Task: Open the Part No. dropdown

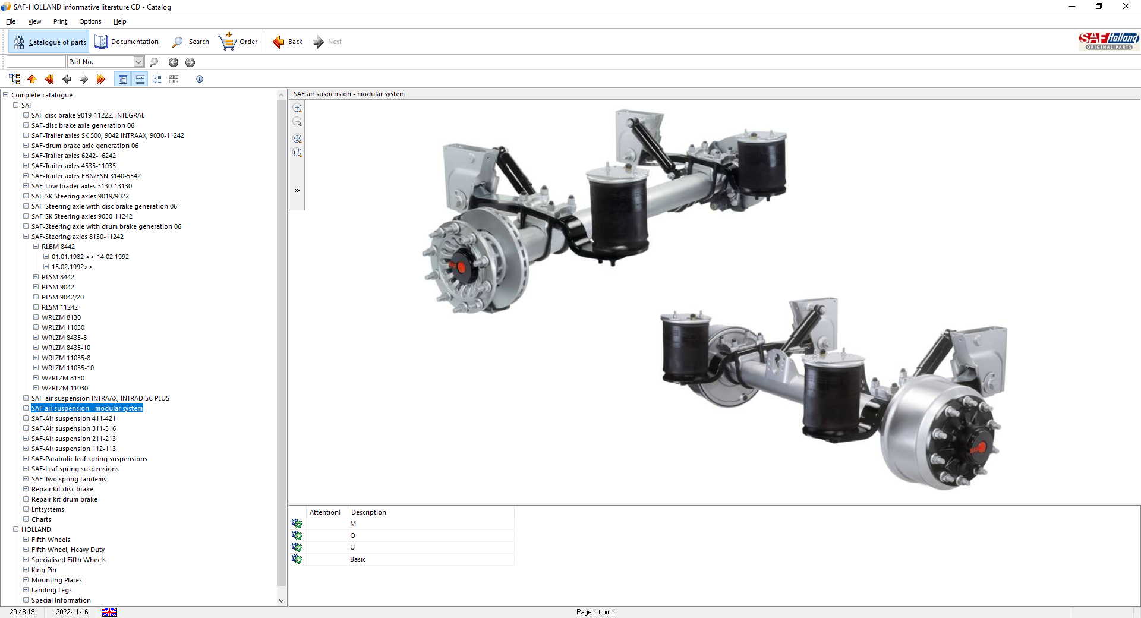Action: 138,62
